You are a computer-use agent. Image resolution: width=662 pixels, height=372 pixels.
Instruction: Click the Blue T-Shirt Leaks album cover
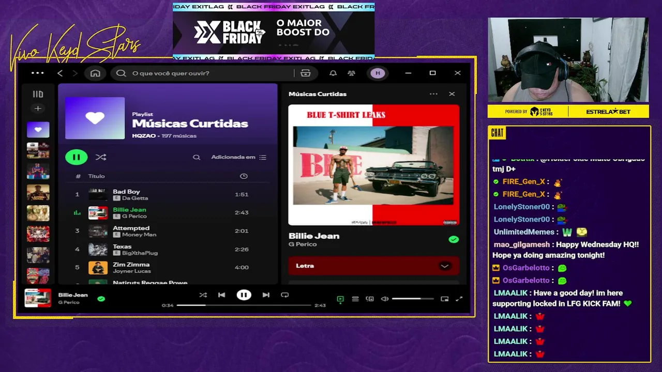373,165
